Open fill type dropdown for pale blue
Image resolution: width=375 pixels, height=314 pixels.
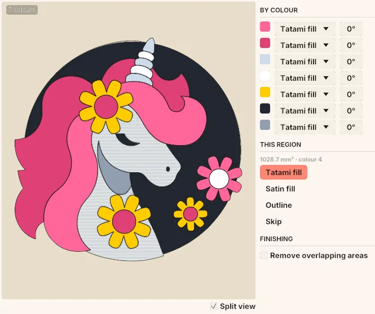click(305, 62)
